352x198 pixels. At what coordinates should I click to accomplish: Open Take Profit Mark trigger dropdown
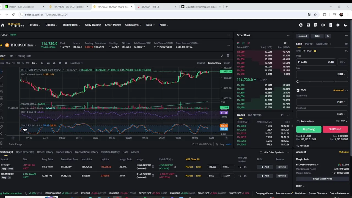(x=341, y=102)
